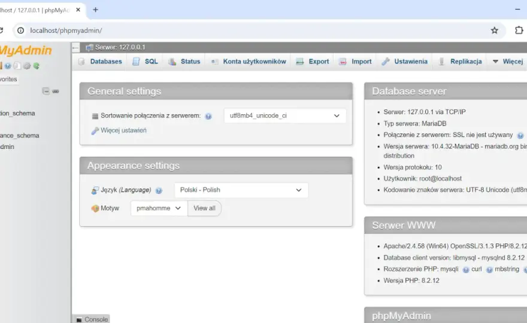Open navigation panel settings gear icon
Image resolution: width=527 pixels, height=323 pixels.
[27, 66]
